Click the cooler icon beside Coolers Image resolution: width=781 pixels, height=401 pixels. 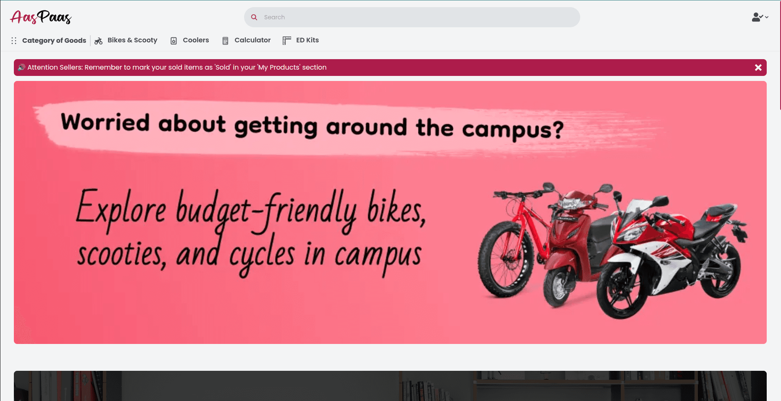click(174, 41)
